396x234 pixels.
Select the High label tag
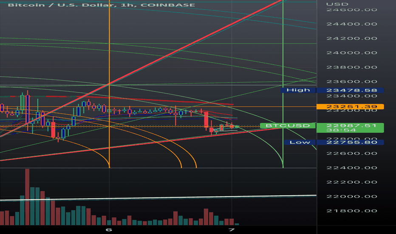tap(298, 90)
